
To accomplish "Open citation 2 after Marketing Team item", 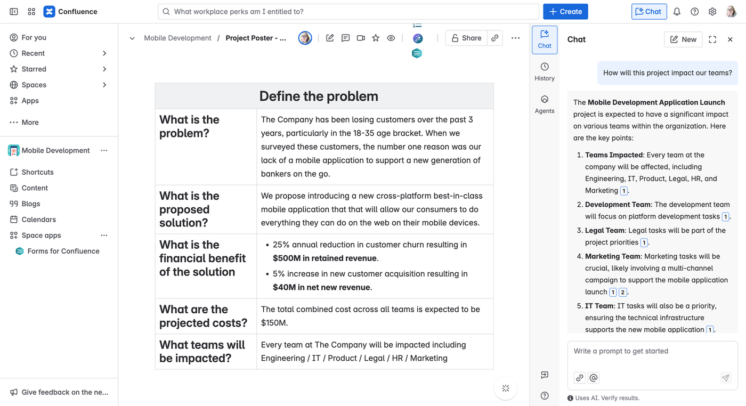I will coord(622,292).
